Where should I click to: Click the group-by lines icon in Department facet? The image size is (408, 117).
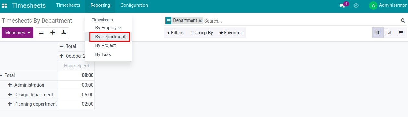tap(168, 21)
